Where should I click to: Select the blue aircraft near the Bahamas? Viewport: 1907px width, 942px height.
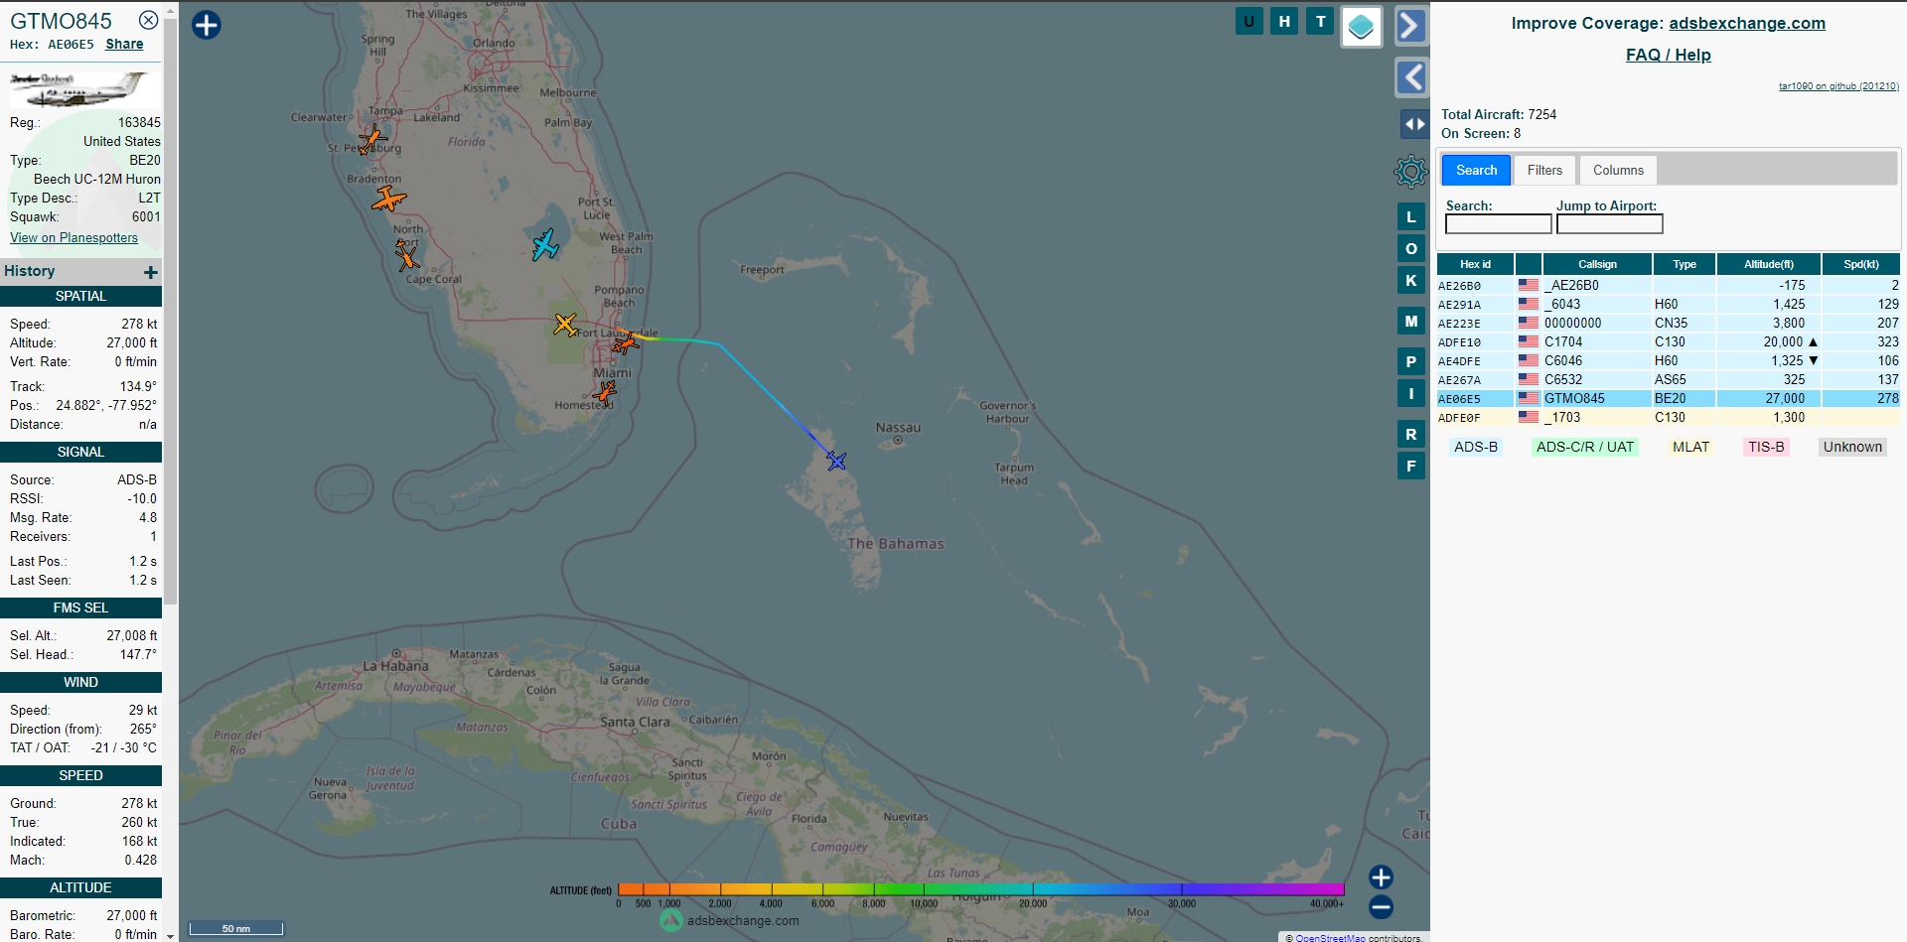pyautogui.click(x=837, y=461)
